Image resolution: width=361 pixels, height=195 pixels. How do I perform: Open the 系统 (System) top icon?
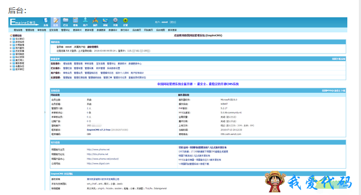(46, 22)
